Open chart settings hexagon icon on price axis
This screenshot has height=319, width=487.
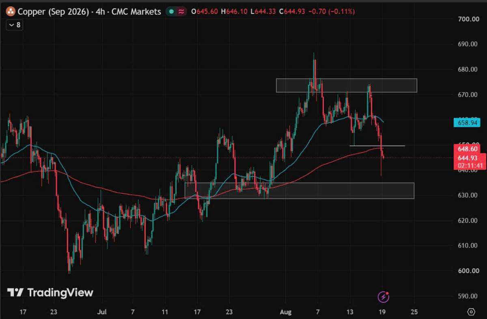coord(471,312)
